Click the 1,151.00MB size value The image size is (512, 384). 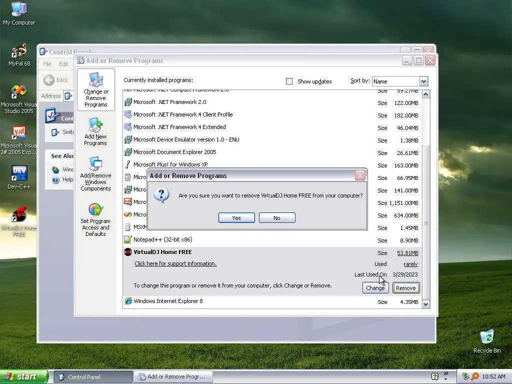click(403, 203)
